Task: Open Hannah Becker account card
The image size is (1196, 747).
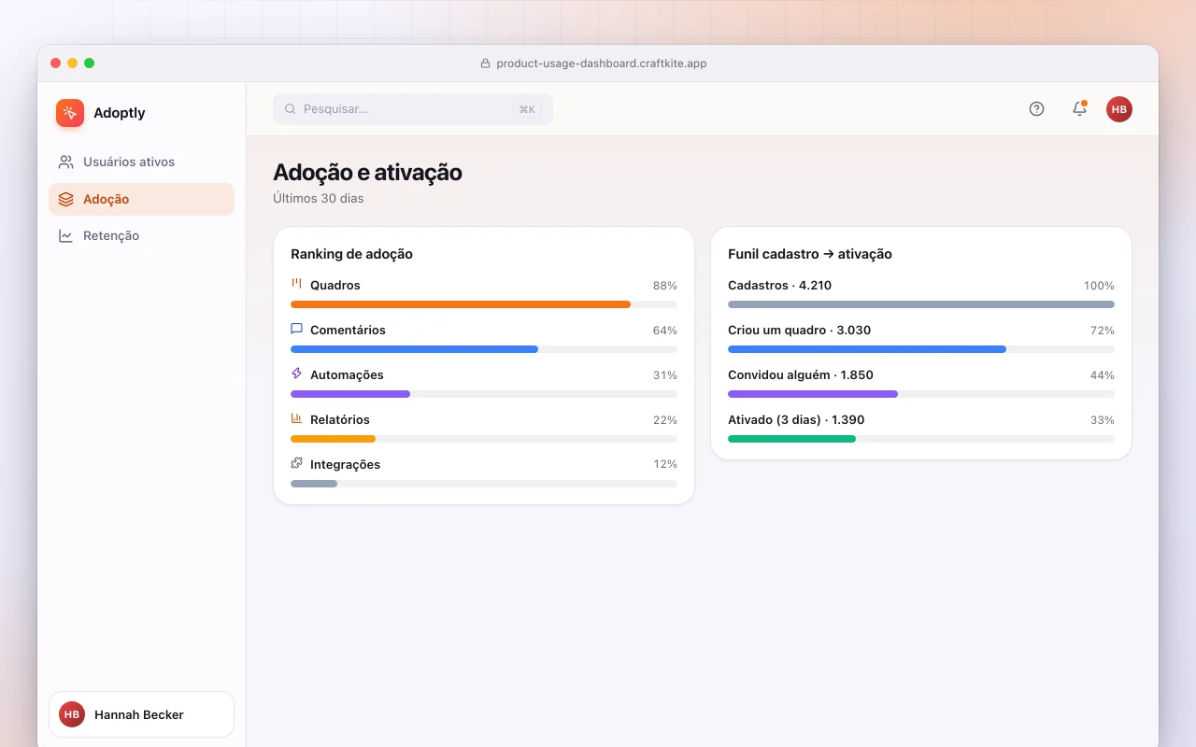Action: click(x=141, y=714)
